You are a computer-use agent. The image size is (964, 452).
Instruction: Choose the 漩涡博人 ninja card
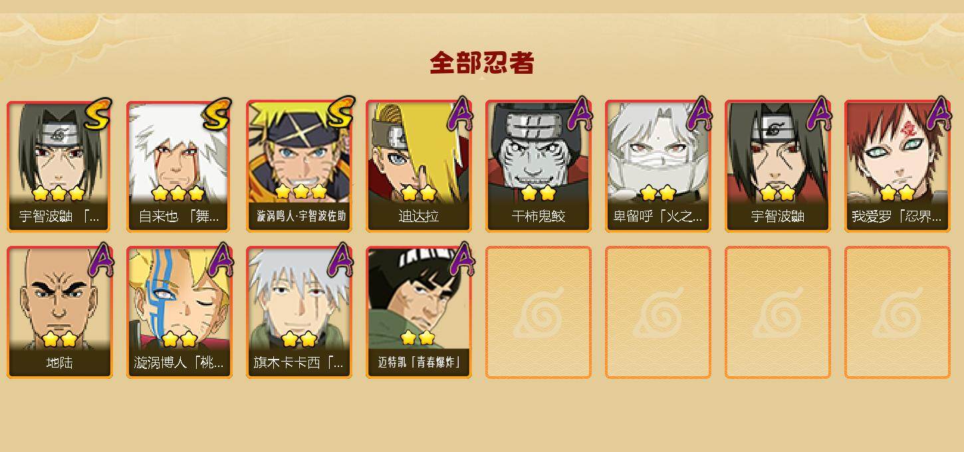[180, 312]
